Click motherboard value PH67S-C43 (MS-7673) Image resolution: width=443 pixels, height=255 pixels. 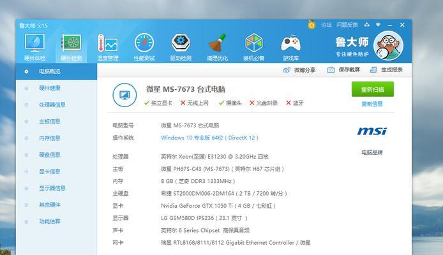(x=222, y=169)
